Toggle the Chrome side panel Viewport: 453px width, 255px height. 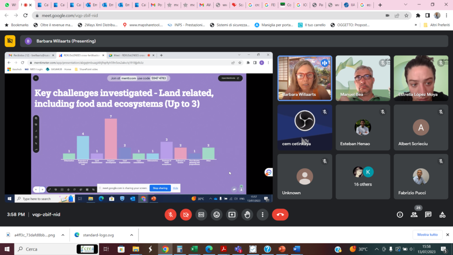(x=428, y=15)
